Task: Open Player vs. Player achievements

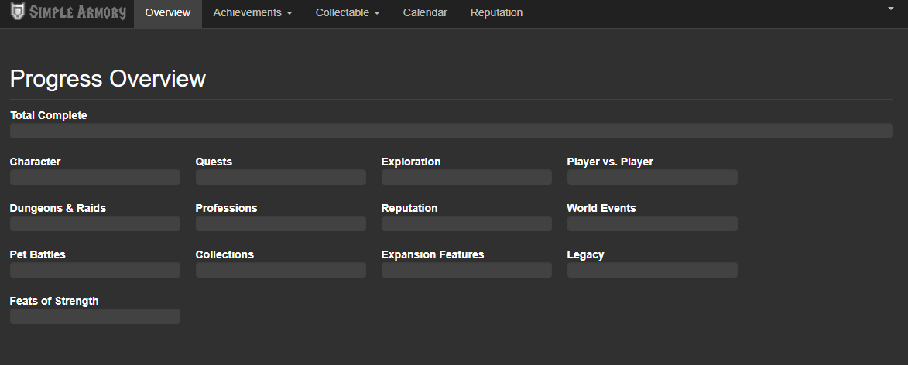Action: [x=610, y=162]
